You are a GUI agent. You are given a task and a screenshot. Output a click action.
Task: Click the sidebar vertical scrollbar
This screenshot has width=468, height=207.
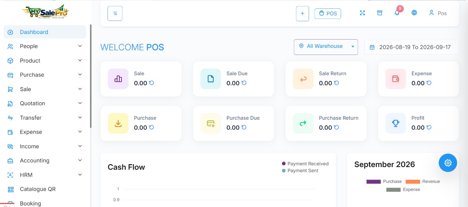[91, 76]
